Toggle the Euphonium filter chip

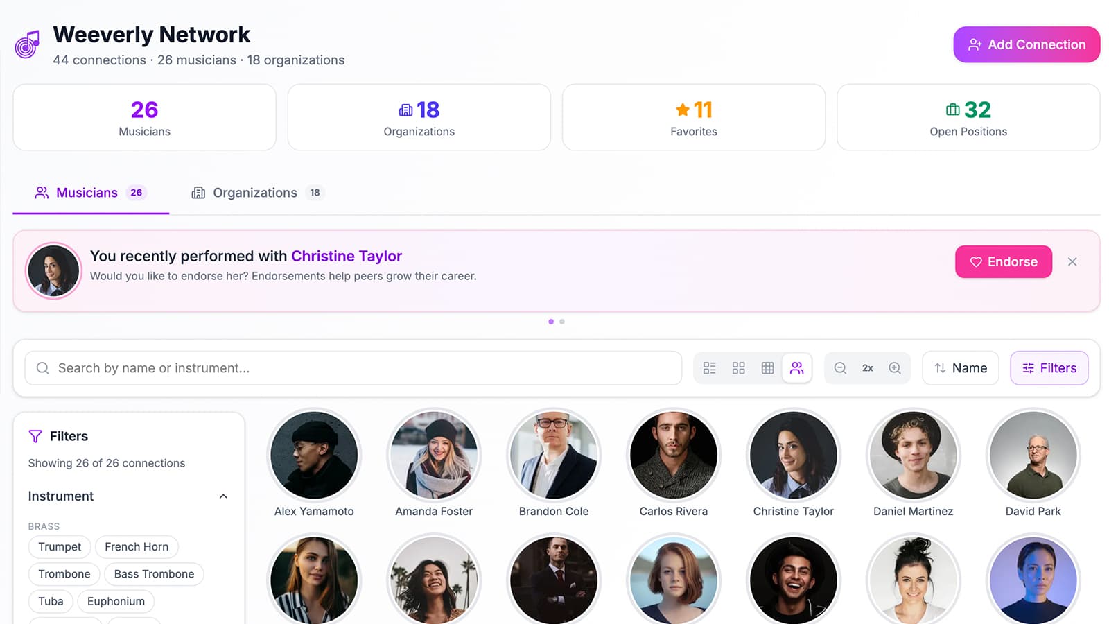click(x=116, y=601)
